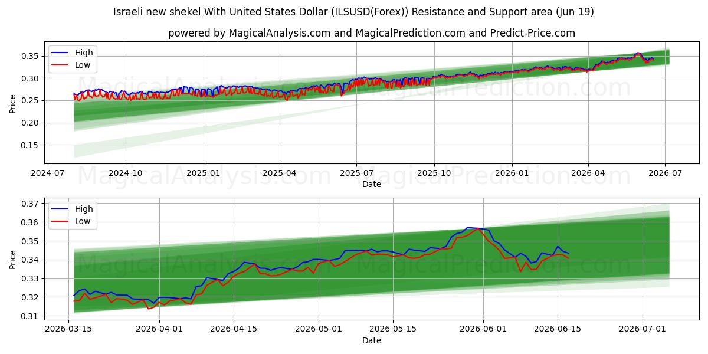The width and height of the screenshot is (708, 354).
Task: Click the chart title mentioning ILSUSD(Forex)
Action: (x=354, y=12)
